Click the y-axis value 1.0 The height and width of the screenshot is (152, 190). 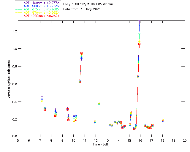[x=15, y=49]
